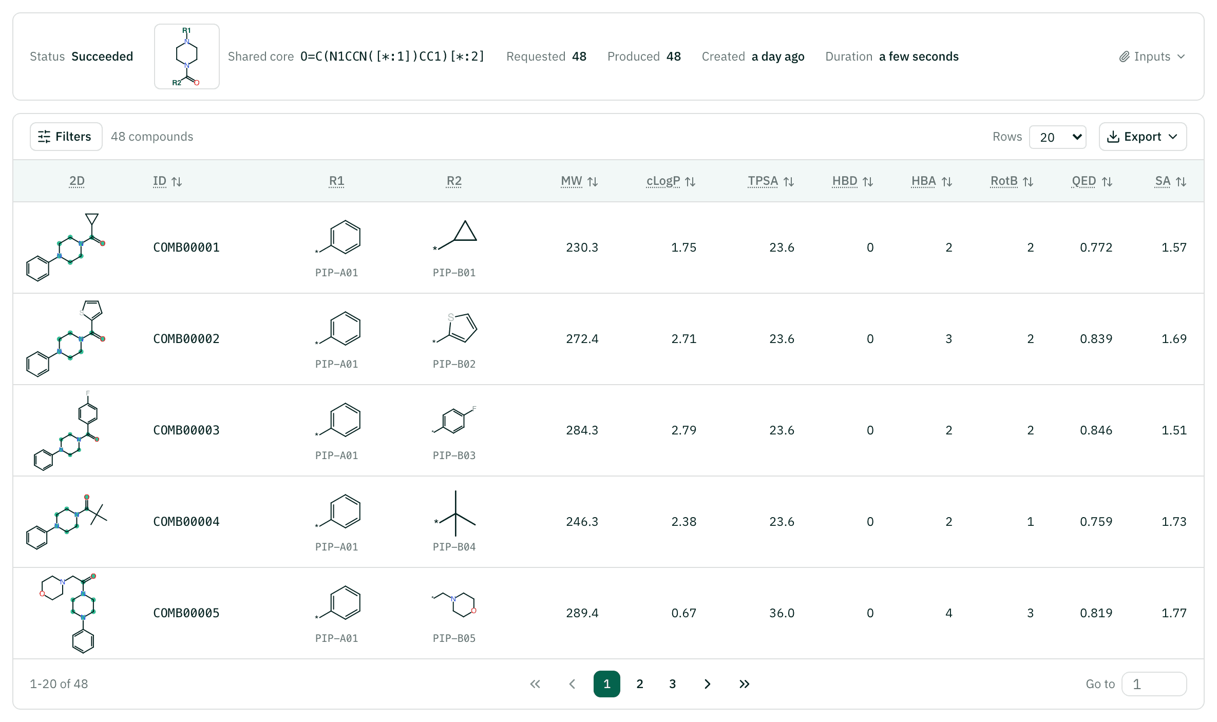
Task: Go to next page chevron
Action: click(x=708, y=684)
